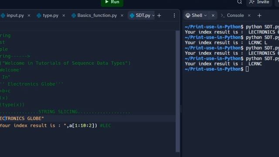Click the #LEC comment in the editor
279x157 pixels.
(105, 126)
